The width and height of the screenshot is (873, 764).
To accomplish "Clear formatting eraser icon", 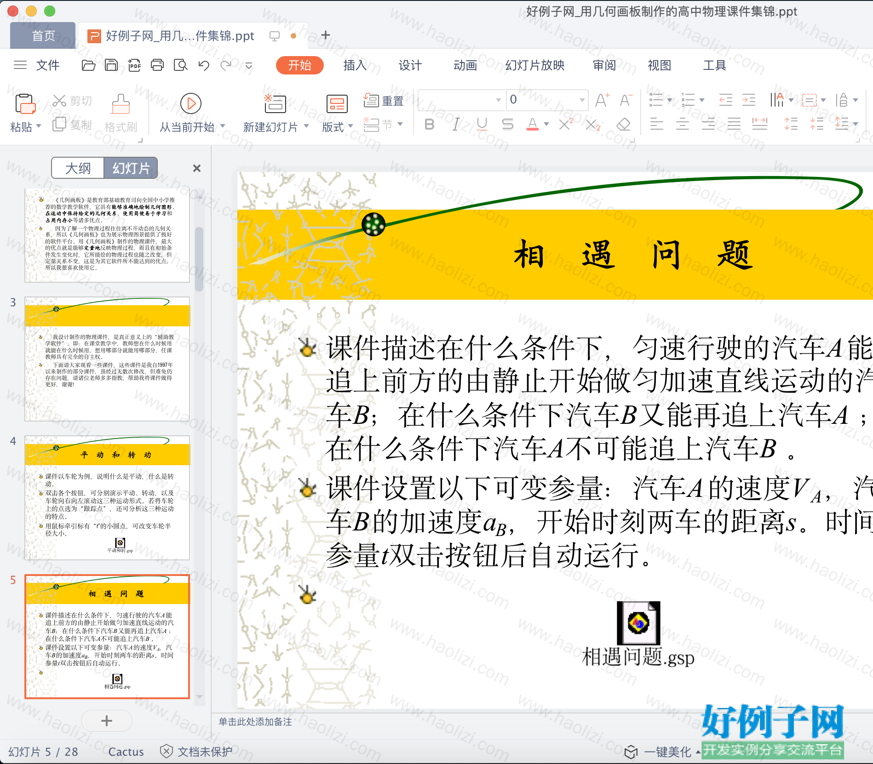I will [623, 124].
